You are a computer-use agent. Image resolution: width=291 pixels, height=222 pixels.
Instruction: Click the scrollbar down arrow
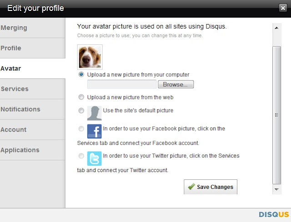pos(276,188)
